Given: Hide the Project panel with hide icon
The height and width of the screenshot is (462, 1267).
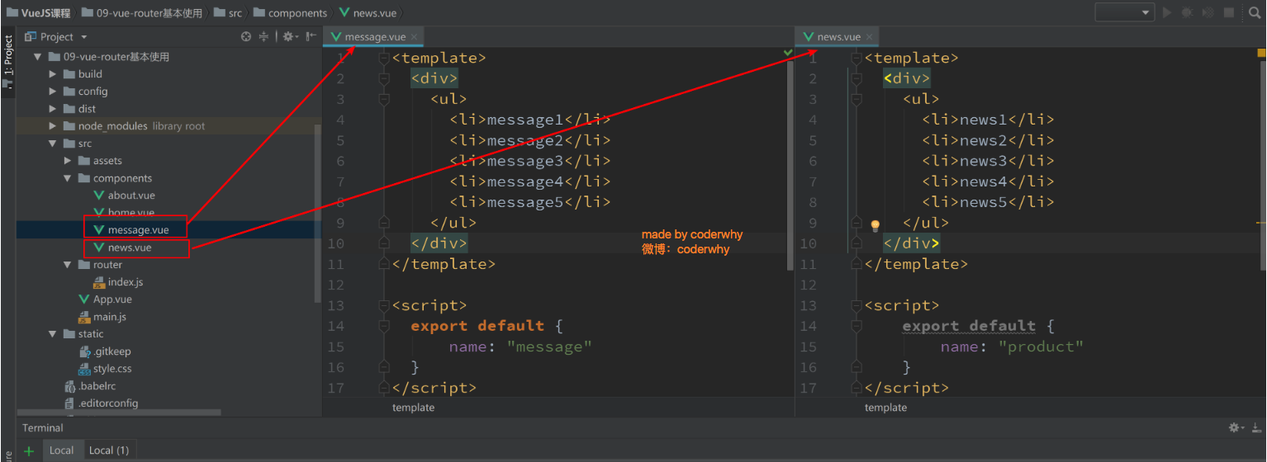Looking at the screenshot, I should pyautogui.click(x=311, y=36).
